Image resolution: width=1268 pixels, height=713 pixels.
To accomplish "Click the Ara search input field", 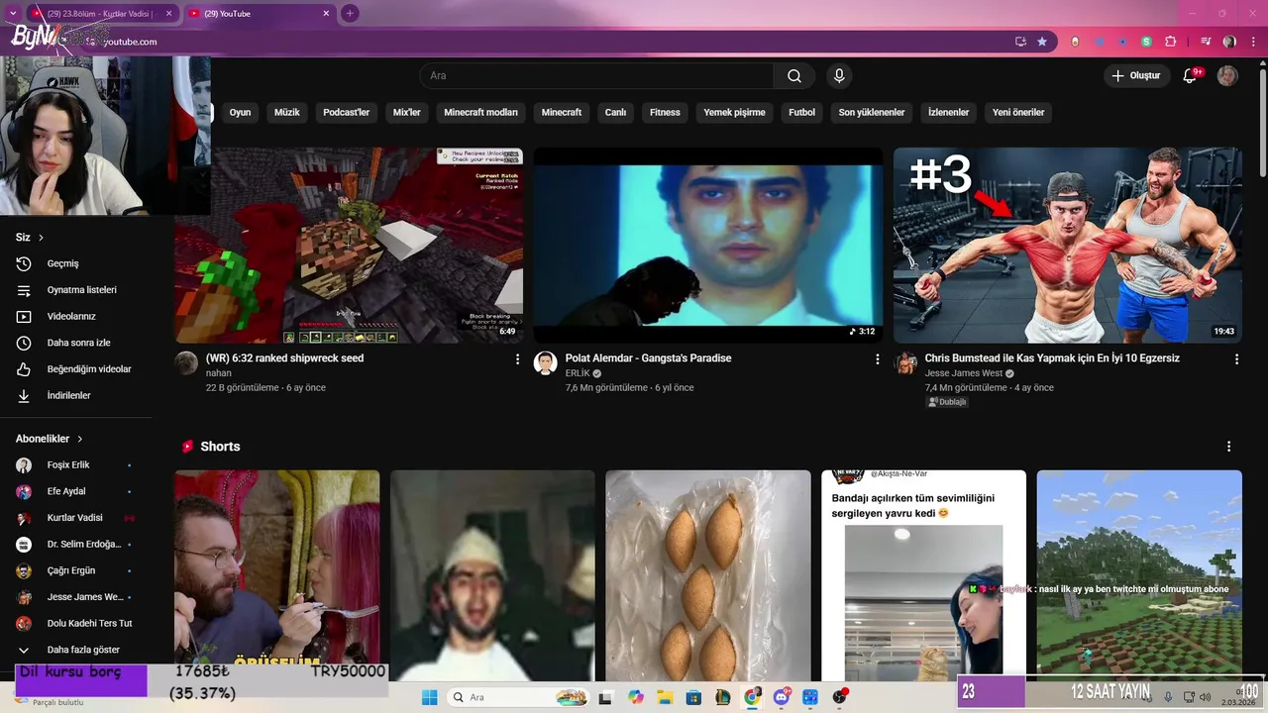I will 596,76.
